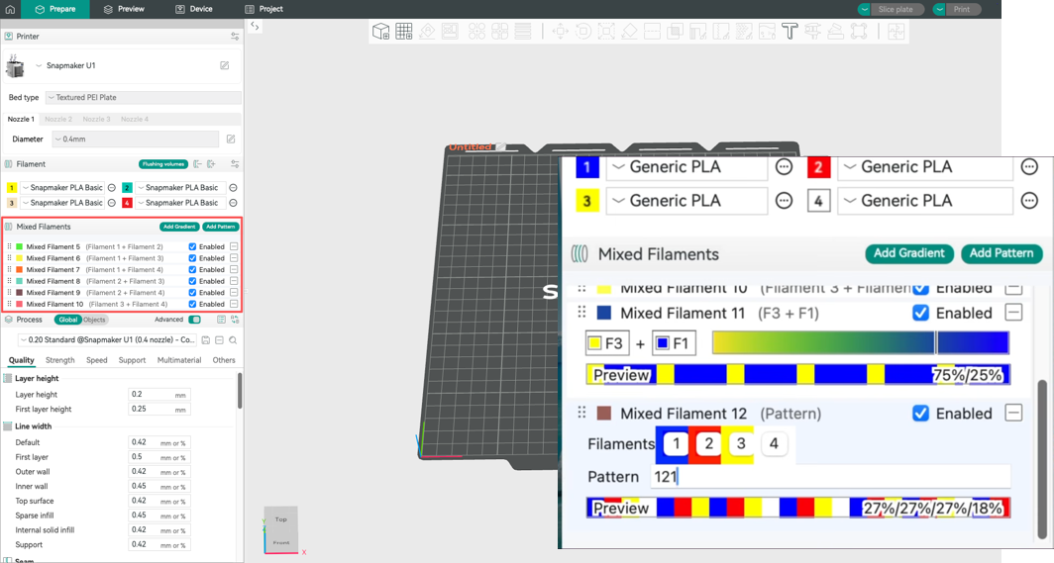This screenshot has width=1054, height=563.
Task: Click the Add plate grid icon
Action: click(x=404, y=32)
